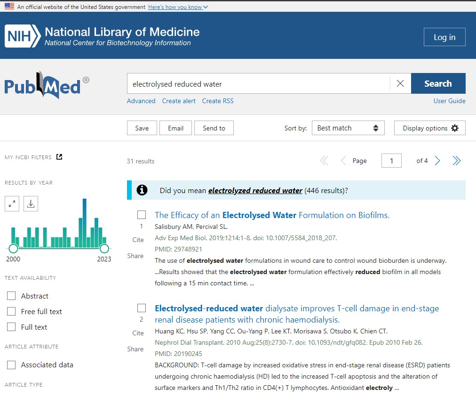
Task: Click the page number input box
Action: [x=391, y=161]
